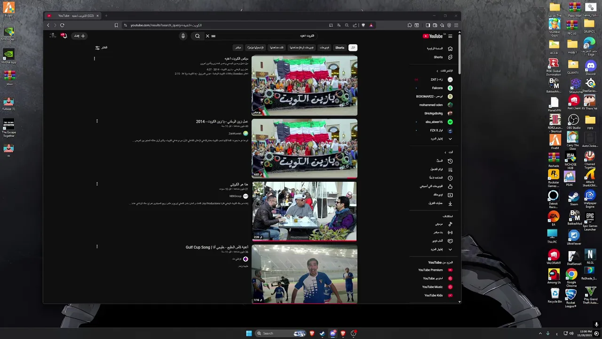
Task: Open options for the NBKGroup video
Action: pos(97,184)
